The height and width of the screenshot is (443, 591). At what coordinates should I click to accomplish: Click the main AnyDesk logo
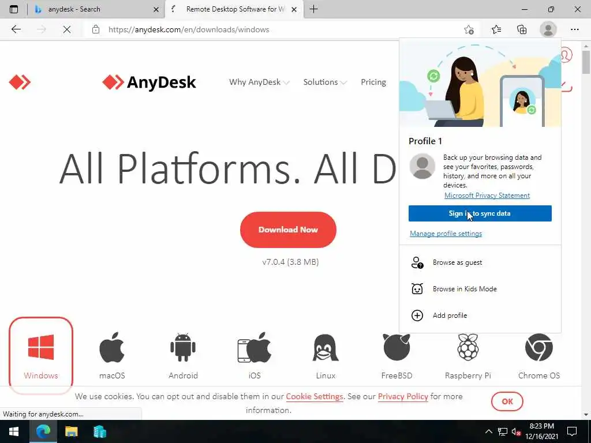[149, 82]
